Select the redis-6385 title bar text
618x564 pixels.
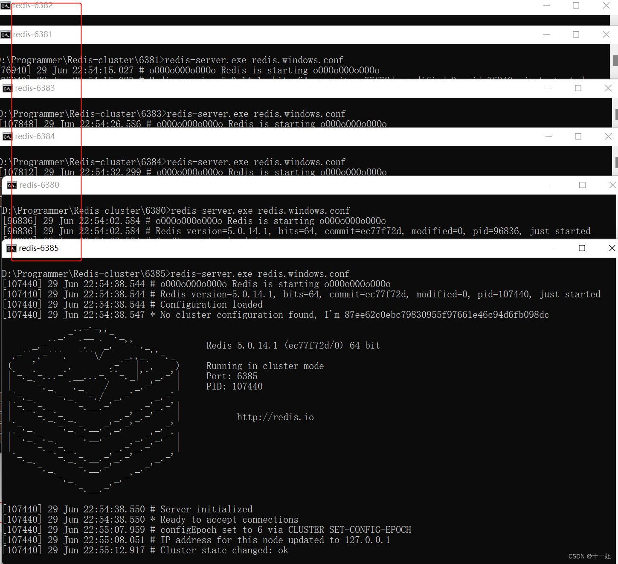click(x=39, y=248)
